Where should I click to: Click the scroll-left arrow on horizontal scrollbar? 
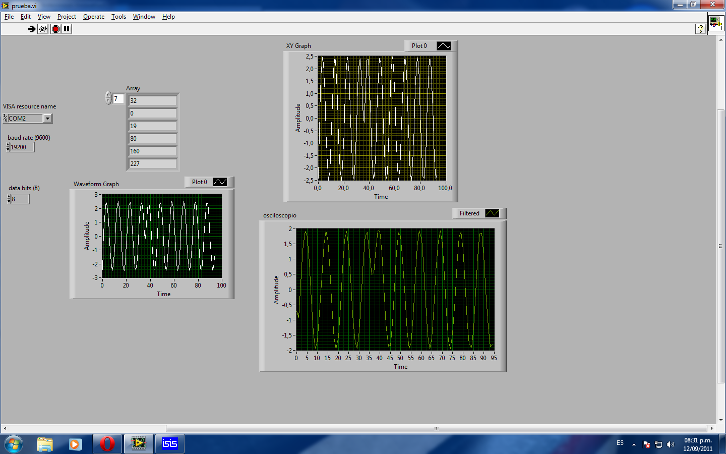click(x=5, y=428)
